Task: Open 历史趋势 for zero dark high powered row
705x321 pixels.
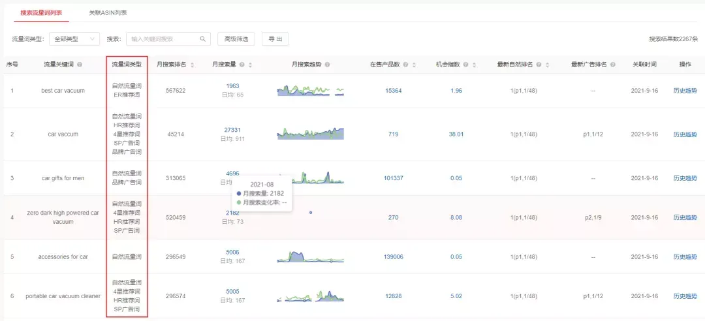Action: pyautogui.click(x=685, y=218)
